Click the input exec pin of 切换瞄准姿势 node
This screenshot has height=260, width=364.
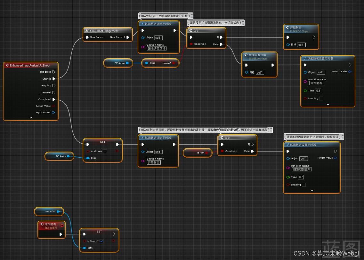[247, 65]
